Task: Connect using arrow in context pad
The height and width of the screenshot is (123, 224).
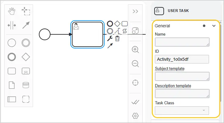Action: [110, 46]
